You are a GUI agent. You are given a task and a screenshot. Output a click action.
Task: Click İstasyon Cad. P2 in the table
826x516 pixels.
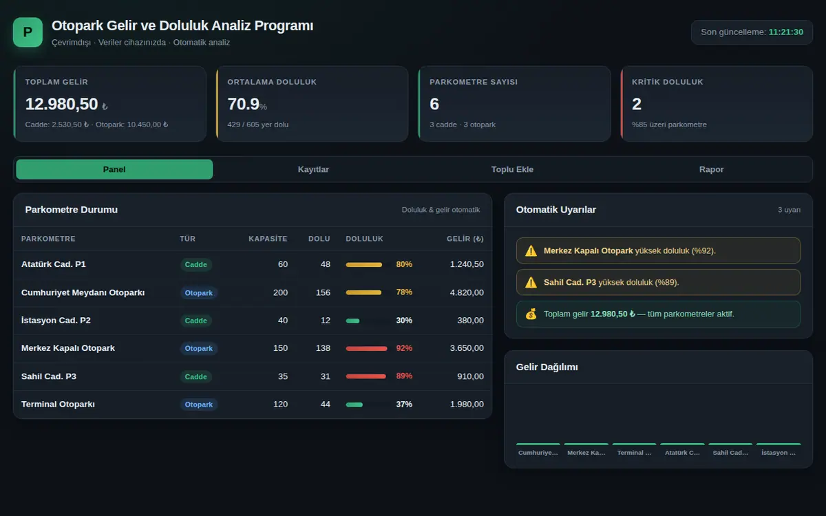click(56, 321)
